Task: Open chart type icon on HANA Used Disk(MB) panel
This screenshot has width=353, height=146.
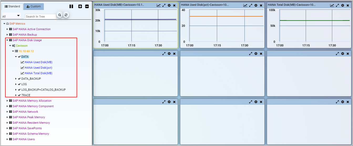Action: 159,5
